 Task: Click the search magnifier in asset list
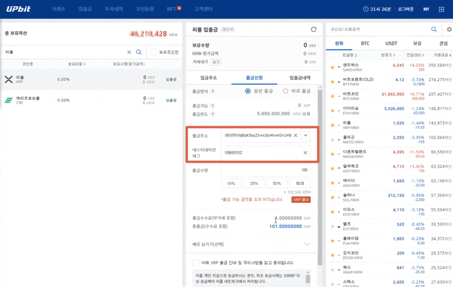click(139, 52)
